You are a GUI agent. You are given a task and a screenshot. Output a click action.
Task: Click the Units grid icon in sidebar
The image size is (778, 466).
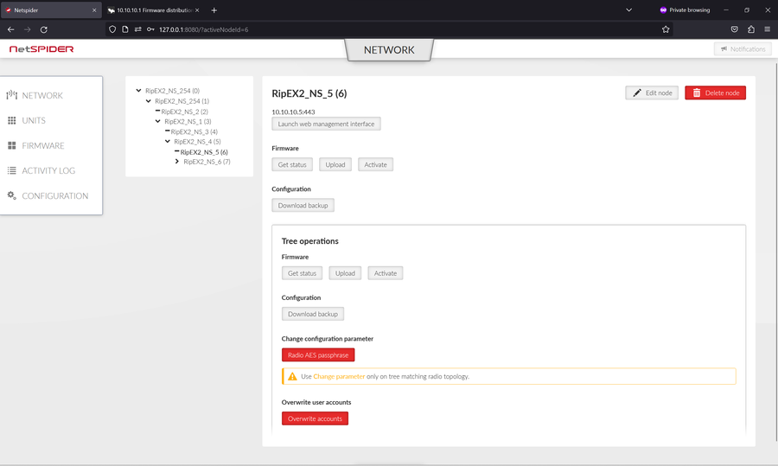click(12, 120)
